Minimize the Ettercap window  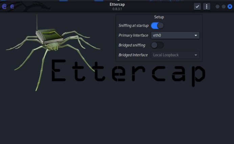click(217, 6)
